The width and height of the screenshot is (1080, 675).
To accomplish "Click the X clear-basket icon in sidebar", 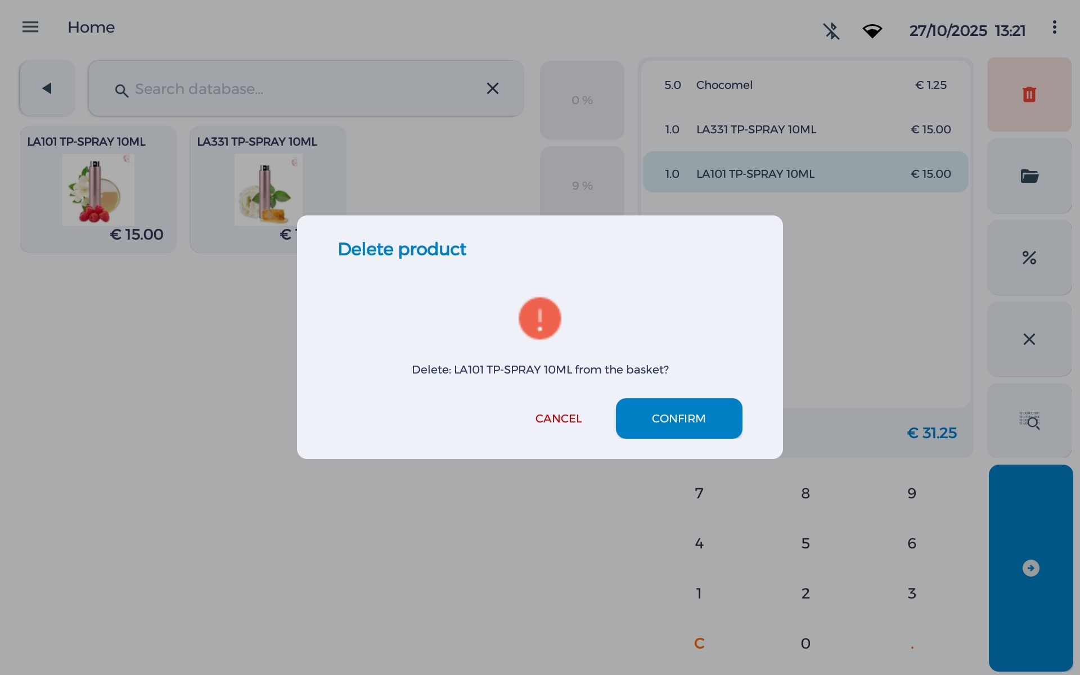I will [x=1029, y=339].
